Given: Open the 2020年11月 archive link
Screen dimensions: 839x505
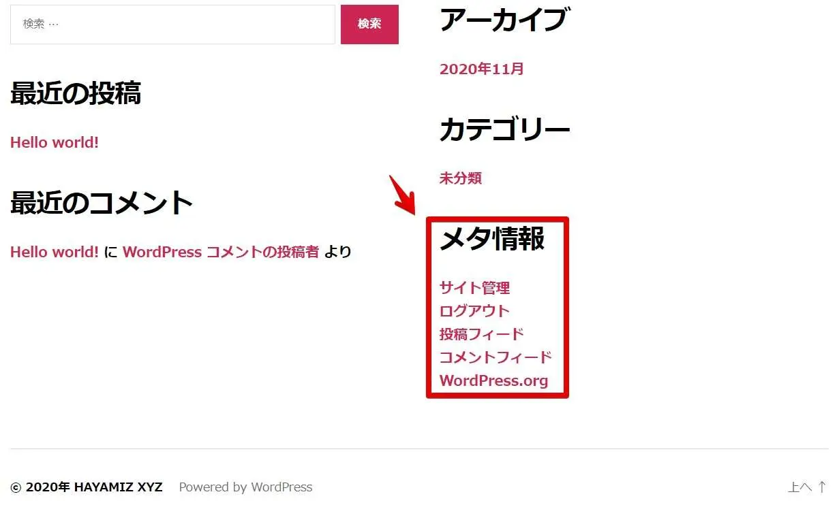Looking at the screenshot, I should (x=481, y=69).
